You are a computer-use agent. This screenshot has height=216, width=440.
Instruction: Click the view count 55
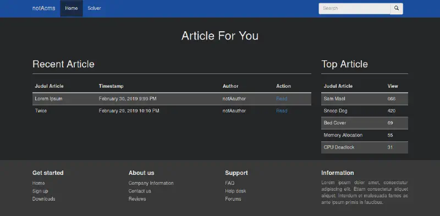tap(390, 135)
